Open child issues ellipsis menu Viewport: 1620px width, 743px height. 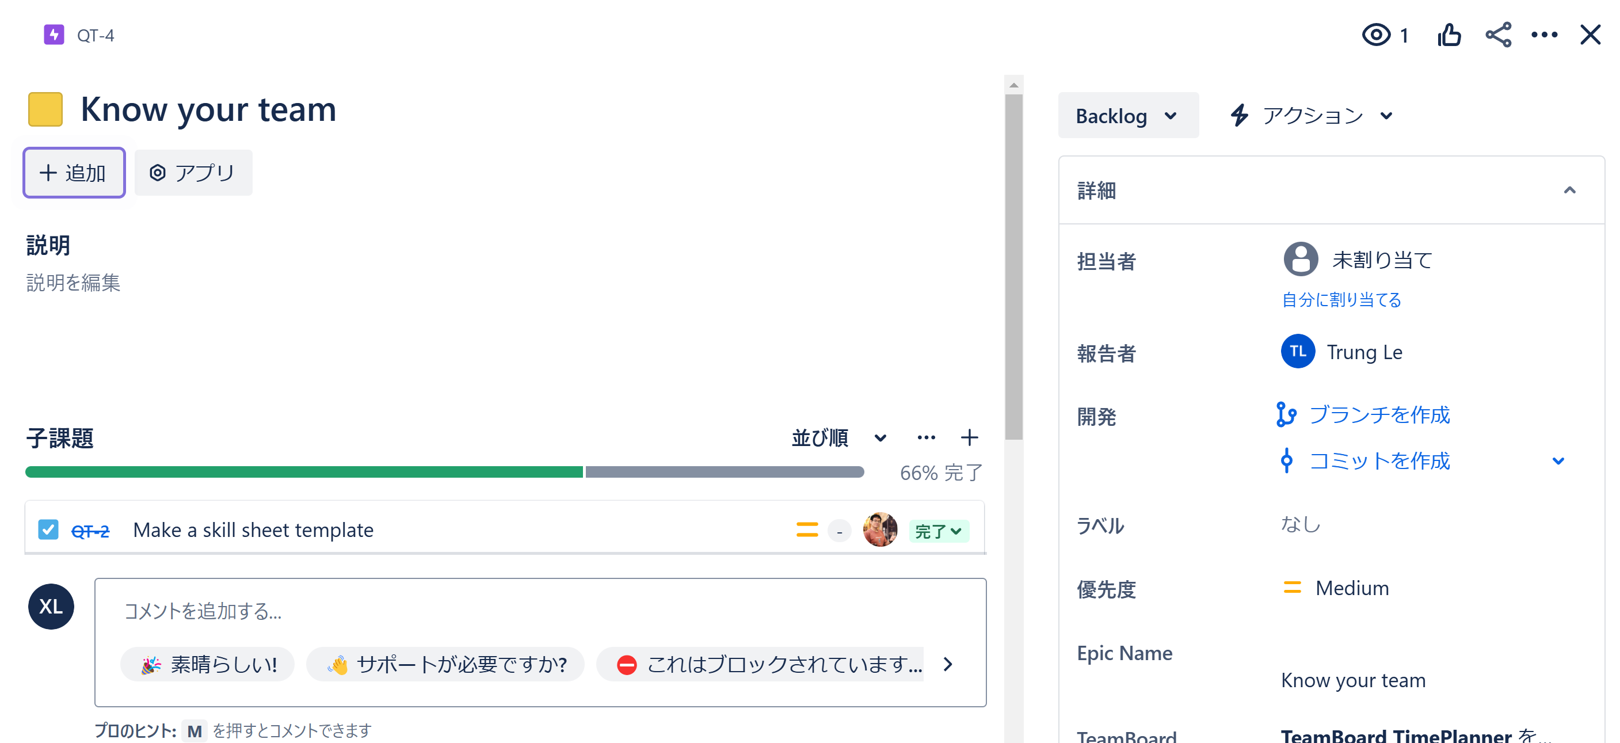click(x=926, y=437)
